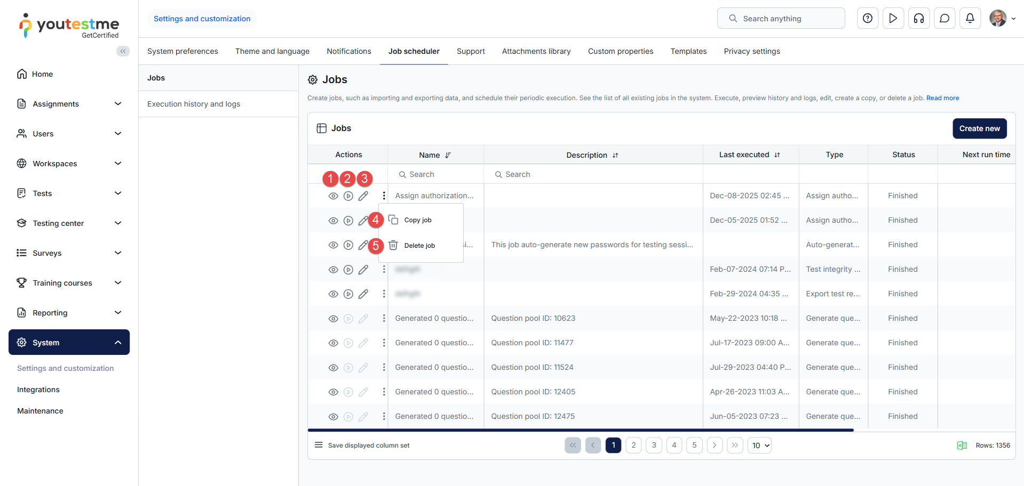Preview job with Question pool ID: 10623
Screen dimensions: 1024x486
click(x=334, y=319)
